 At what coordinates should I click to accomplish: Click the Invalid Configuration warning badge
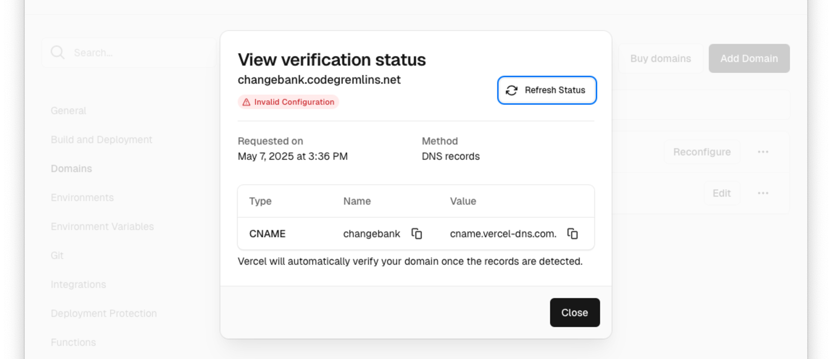click(x=289, y=102)
